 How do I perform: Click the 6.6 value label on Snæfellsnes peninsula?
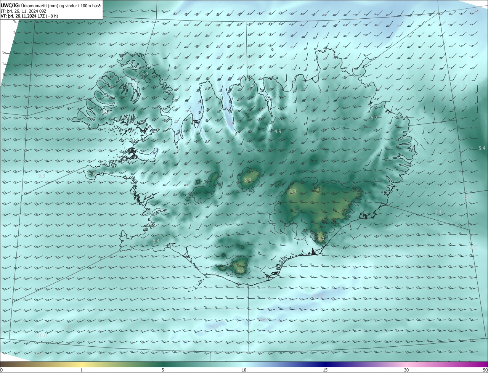coord(92,174)
